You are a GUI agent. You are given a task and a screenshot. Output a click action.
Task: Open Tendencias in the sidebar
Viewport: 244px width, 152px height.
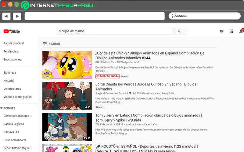pyautogui.click(x=11, y=51)
